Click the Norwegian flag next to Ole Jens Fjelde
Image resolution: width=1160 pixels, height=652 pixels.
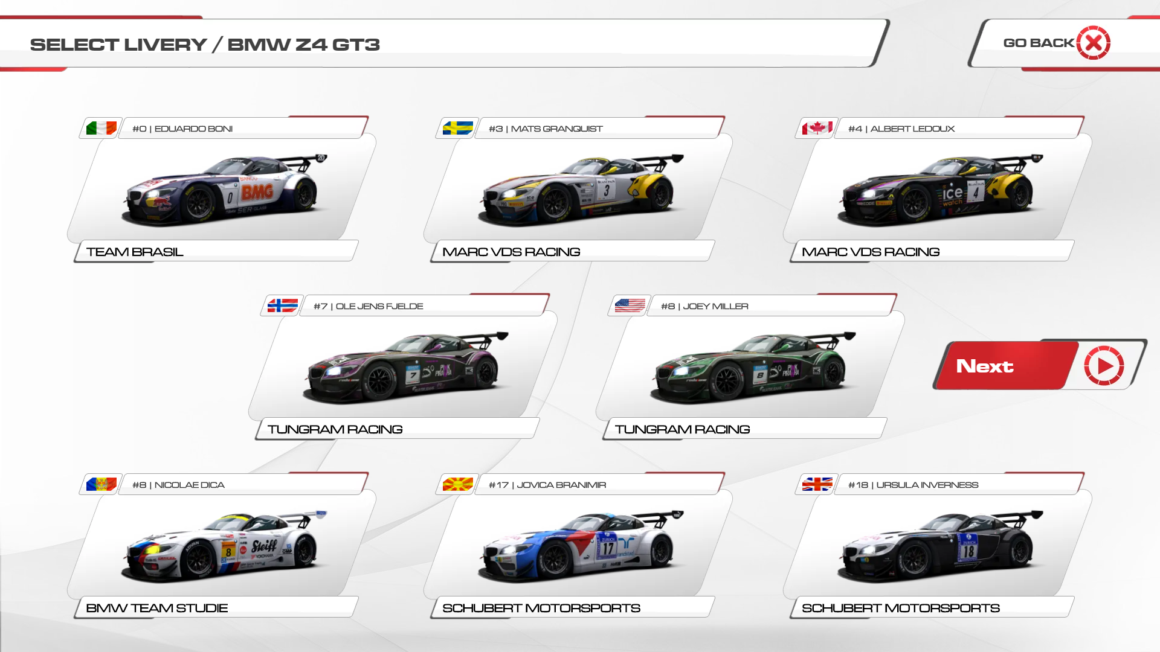282,305
